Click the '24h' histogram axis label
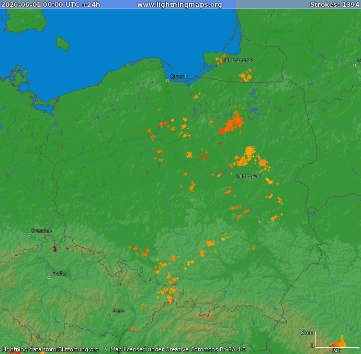The width and height of the screenshot is (361, 354). 336,350
